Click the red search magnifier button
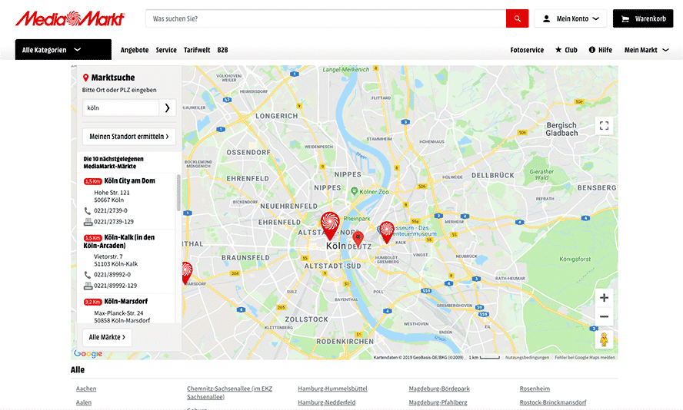Viewport: 683px width, 410px height. (x=517, y=18)
